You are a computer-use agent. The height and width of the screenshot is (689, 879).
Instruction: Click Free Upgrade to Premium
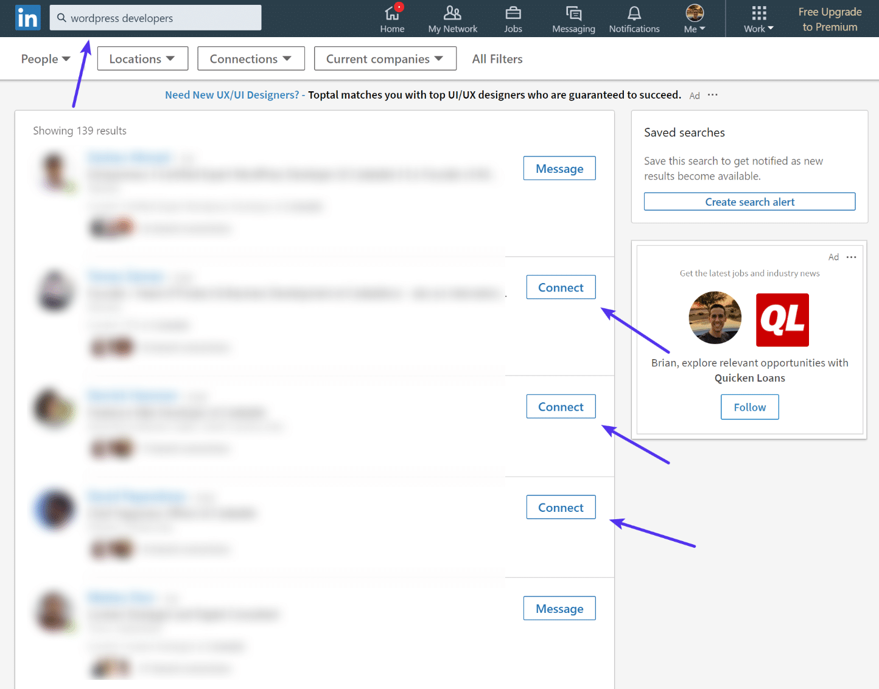click(830, 19)
